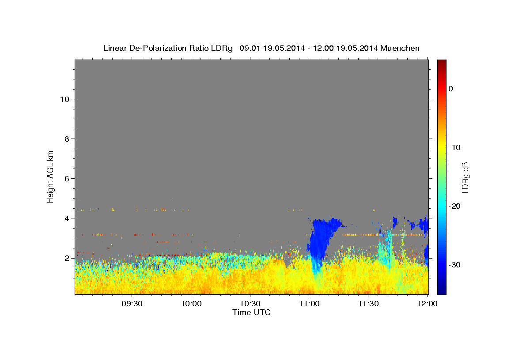Click the height tick label 6
530x353 pixels.
click(x=67, y=179)
